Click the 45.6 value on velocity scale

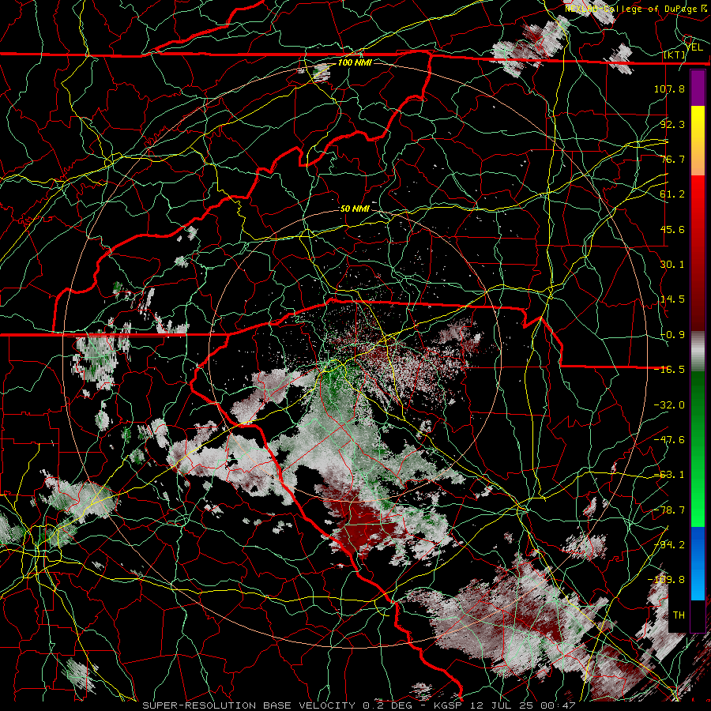pos(672,229)
